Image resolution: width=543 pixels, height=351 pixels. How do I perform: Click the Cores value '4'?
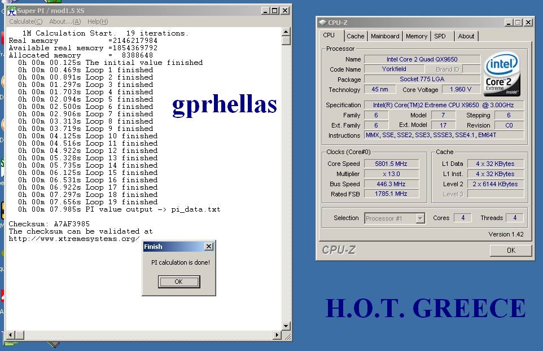click(x=463, y=218)
